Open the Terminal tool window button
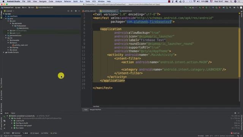243x137 pixels. point(16,133)
